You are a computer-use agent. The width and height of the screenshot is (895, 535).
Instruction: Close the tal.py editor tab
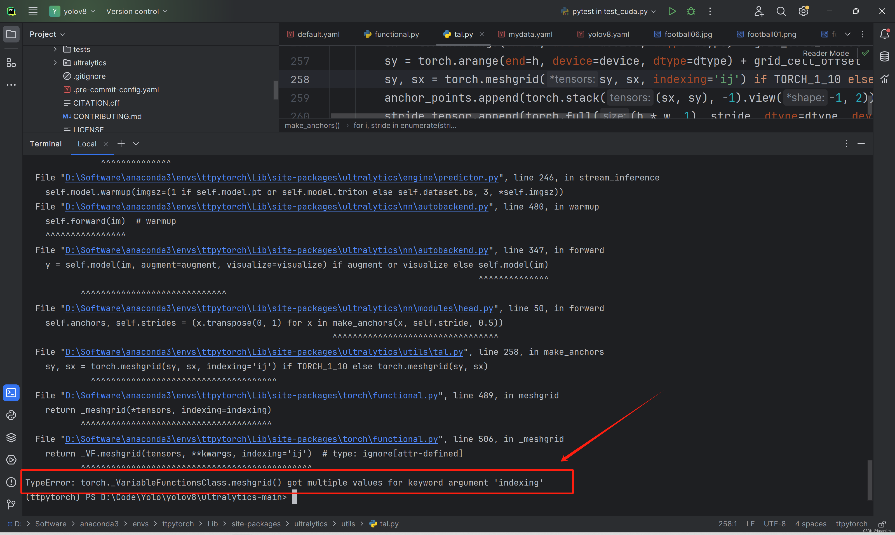[481, 34]
